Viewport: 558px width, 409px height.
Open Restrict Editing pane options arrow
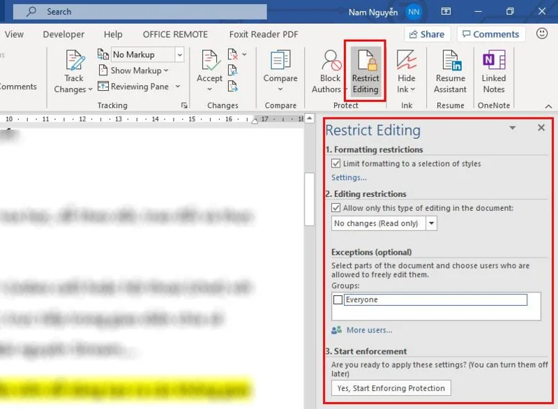pos(513,128)
